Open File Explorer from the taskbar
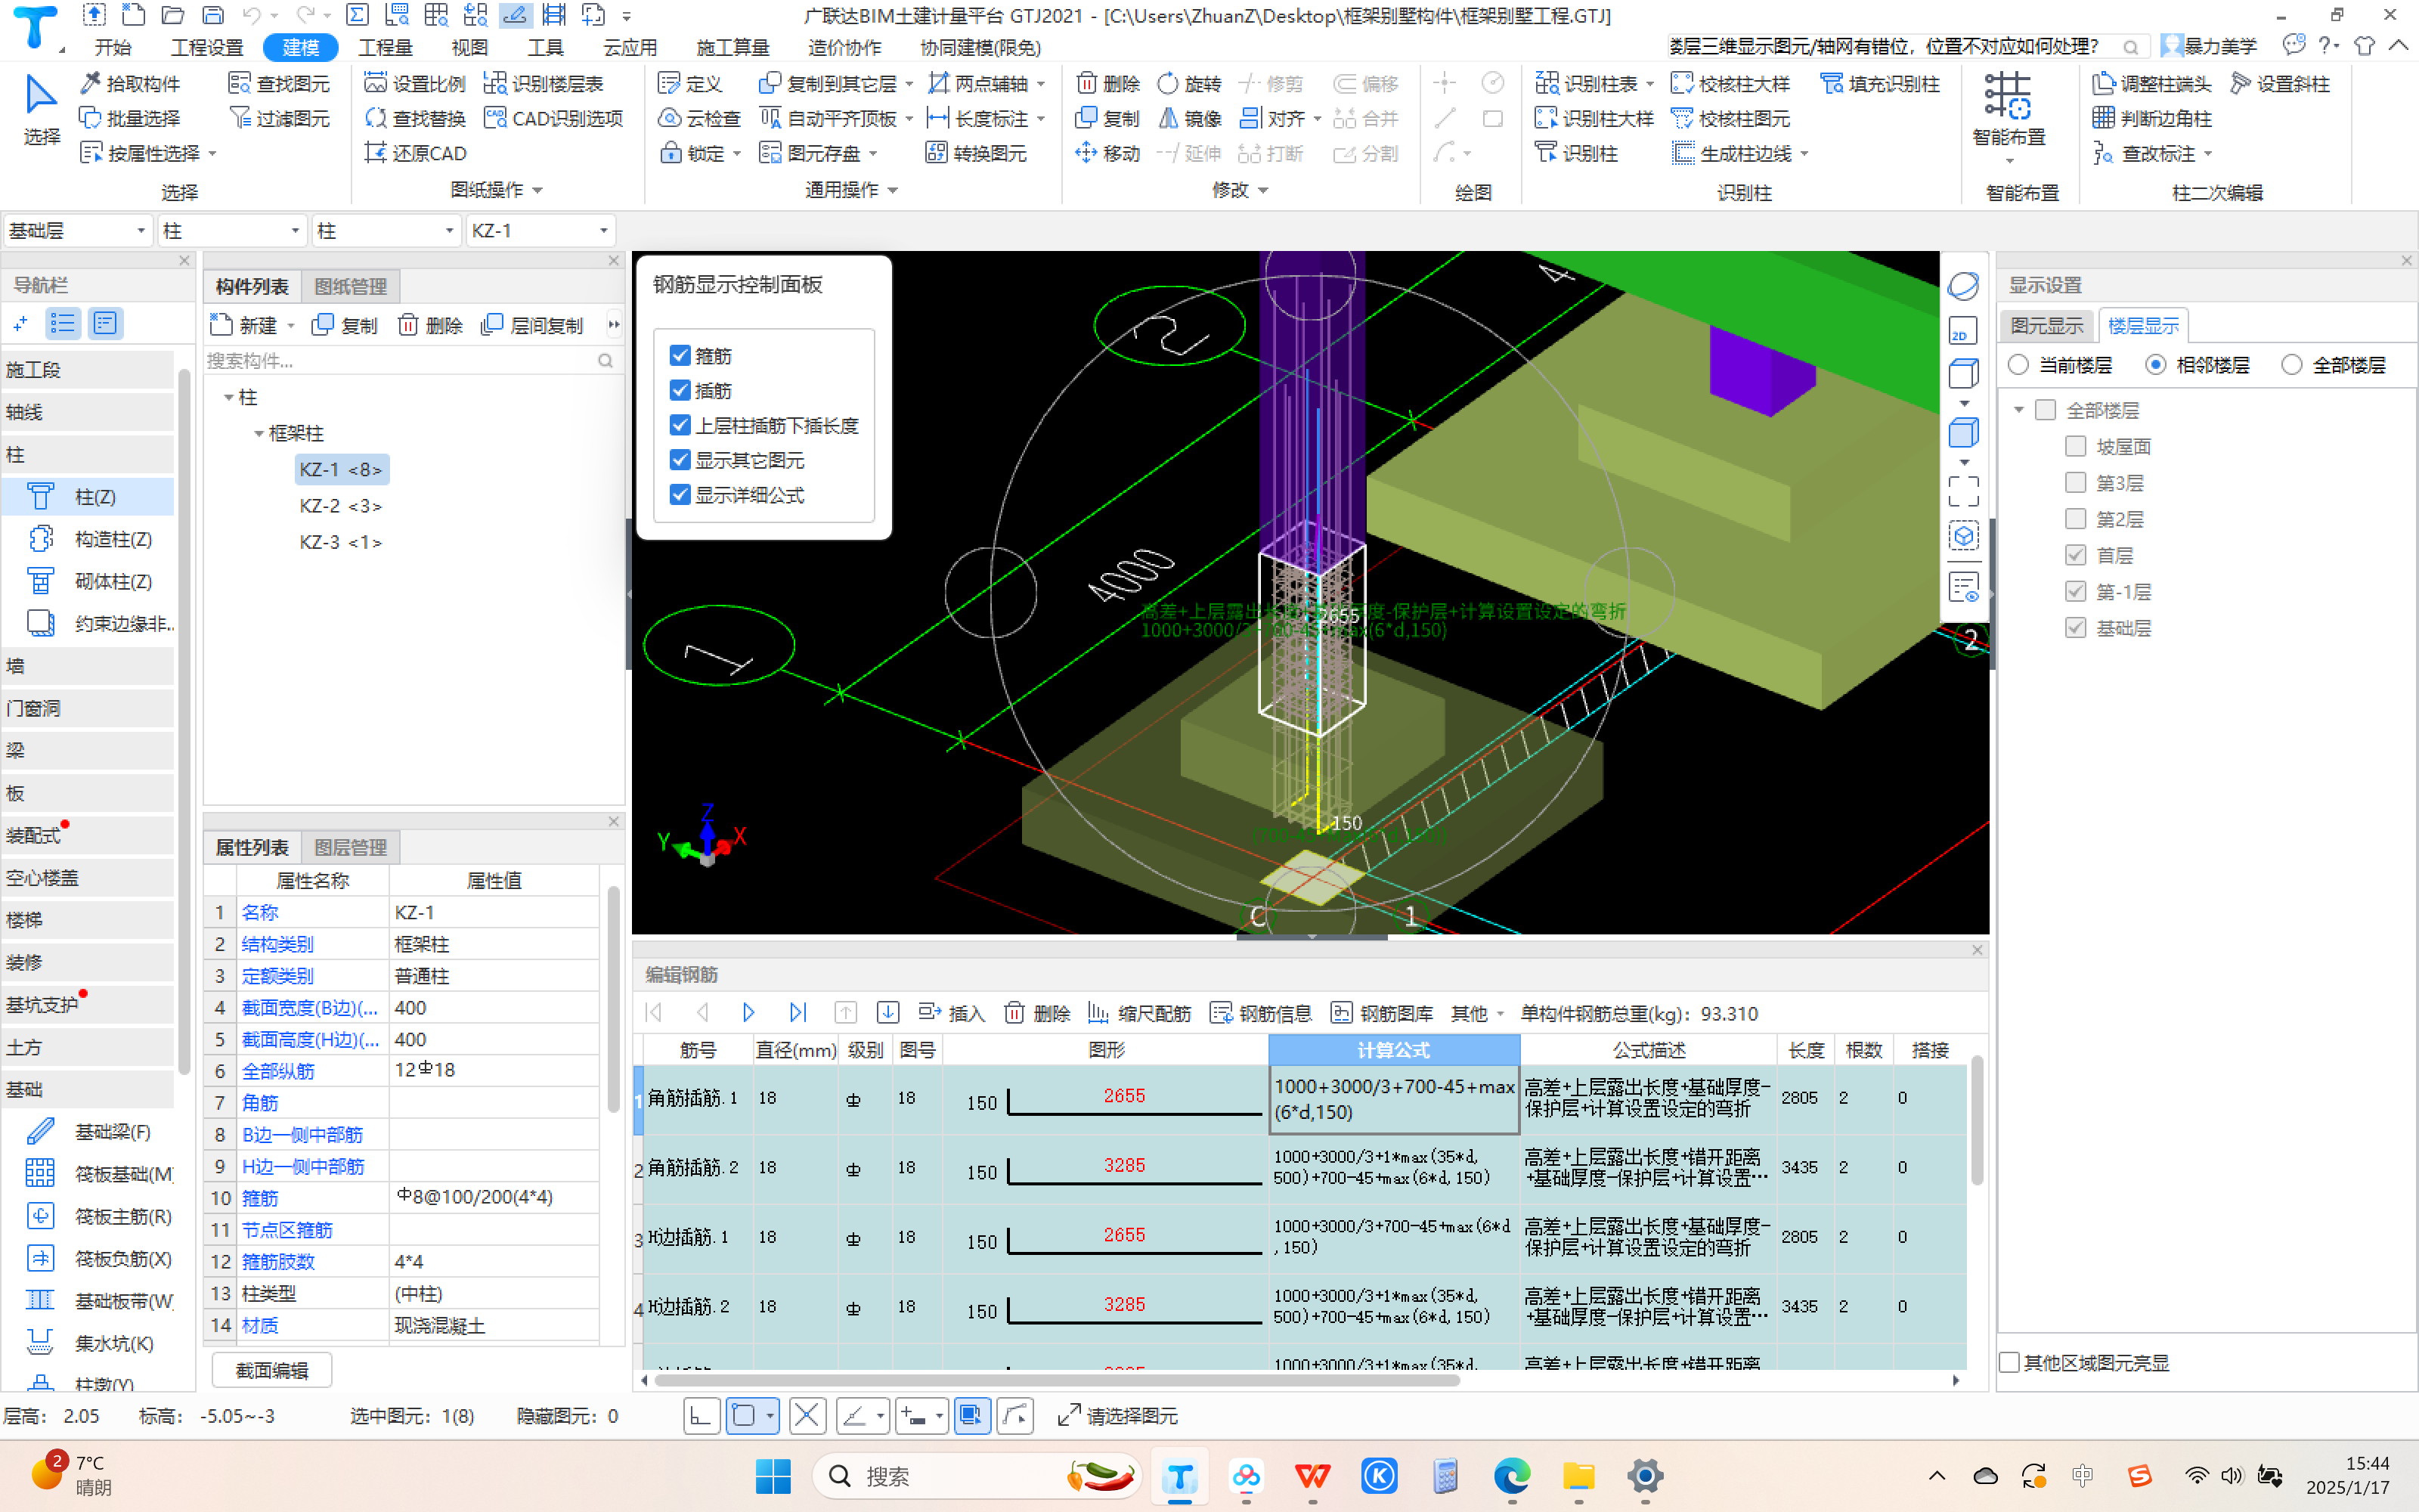Viewport: 2419px width, 1512px height. click(1578, 1475)
